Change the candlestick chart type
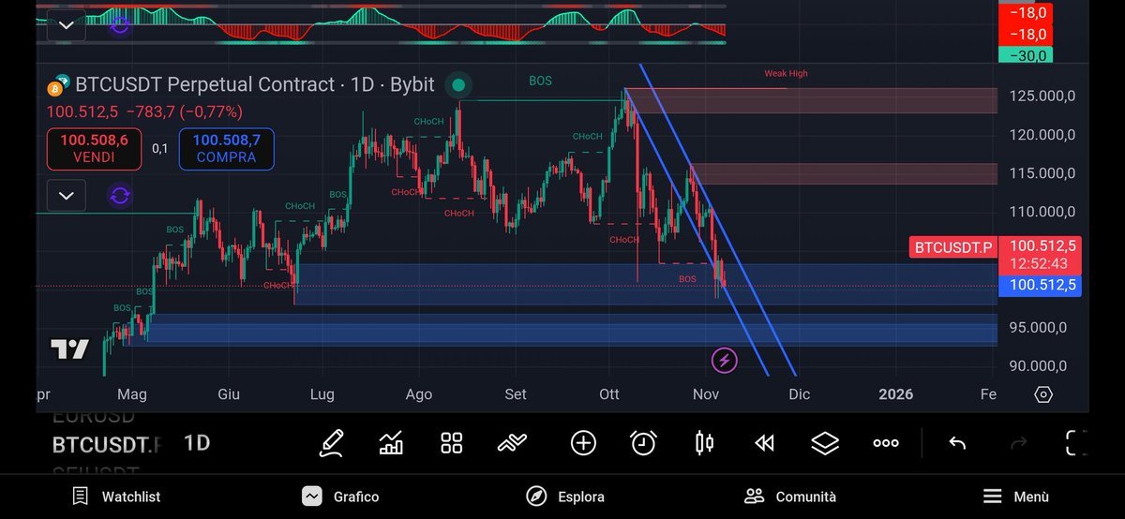The image size is (1125, 519). 704,443
